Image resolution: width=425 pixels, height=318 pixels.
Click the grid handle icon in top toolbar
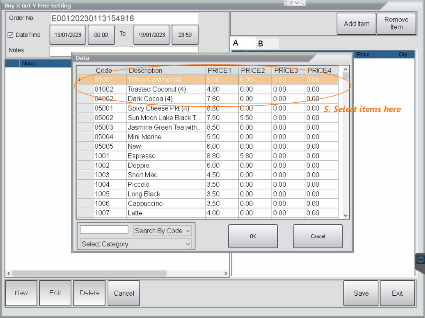coord(286,2)
